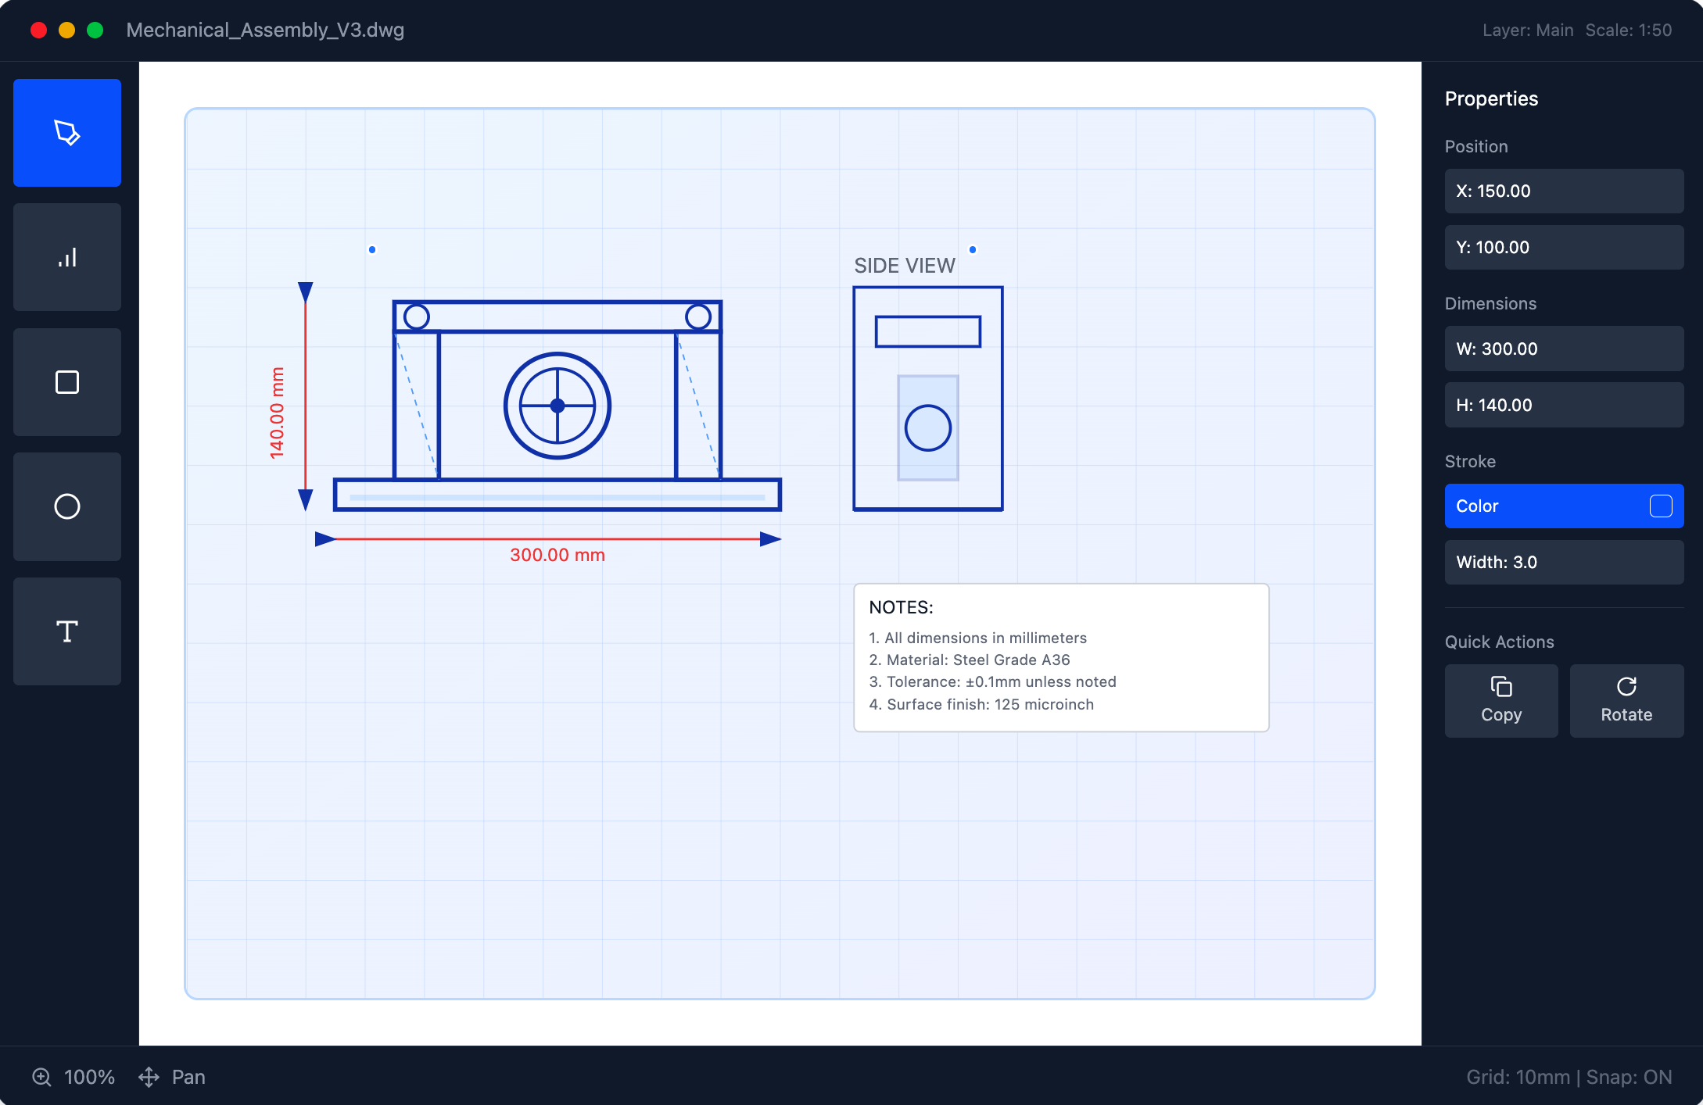The height and width of the screenshot is (1105, 1703).
Task: Click the Pan move icon
Action: coord(149,1077)
